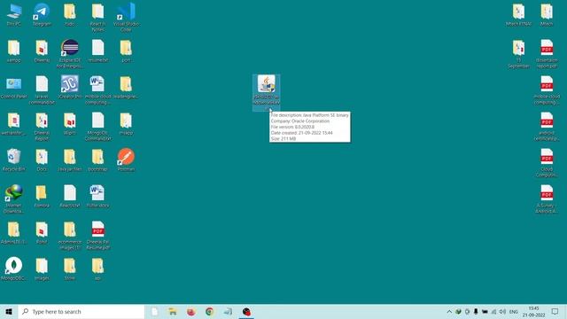The height and width of the screenshot is (319, 567).
Task: Select the MongoDb Command.txt file
Action: click(97, 127)
